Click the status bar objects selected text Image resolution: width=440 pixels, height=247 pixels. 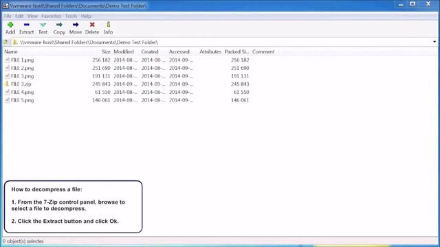(23, 241)
